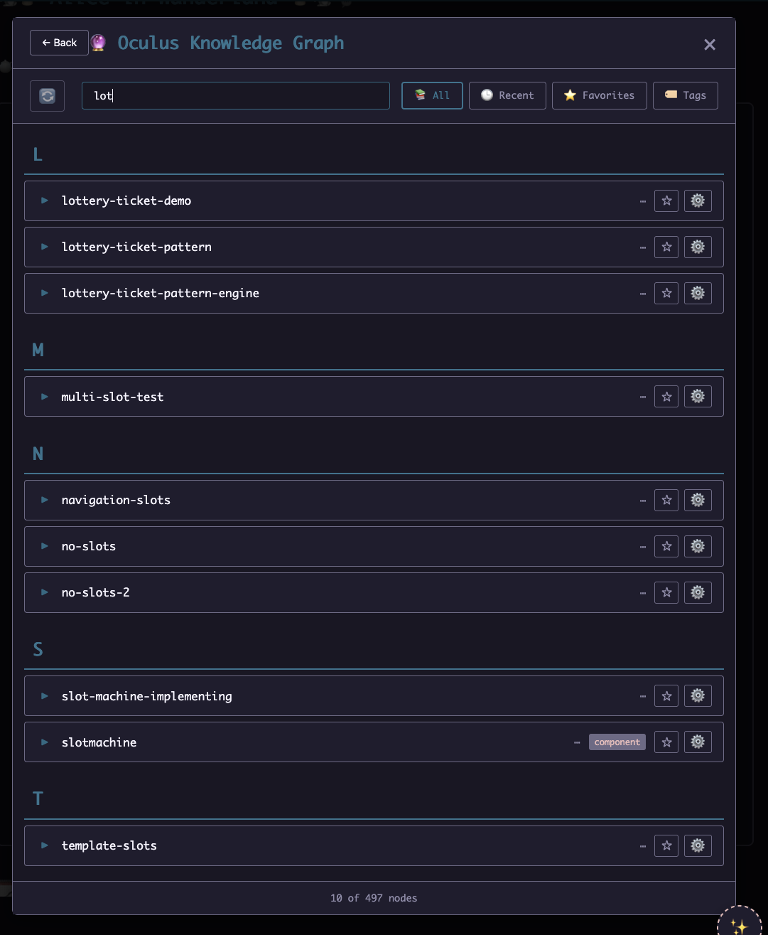The height and width of the screenshot is (935, 768).
Task: Expand the lottery-ticket-demo node
Action: [x=45, y=201]
